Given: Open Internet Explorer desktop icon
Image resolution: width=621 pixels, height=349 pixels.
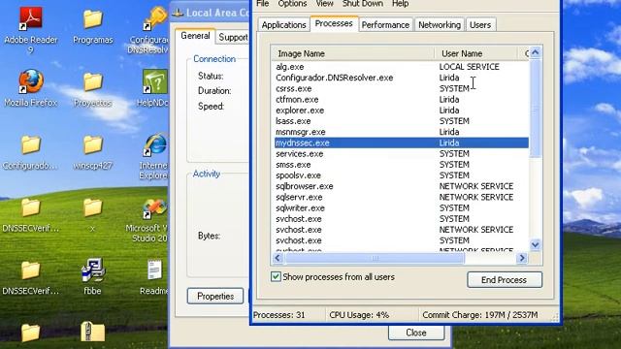Looking at the screenshot, I should (x=155, y=144).
